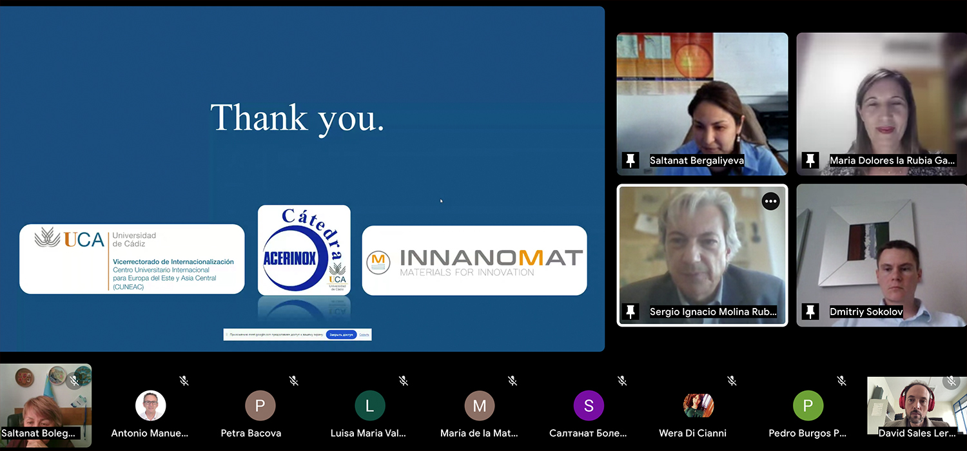Image resolution: width=967 pixels, height=451 pixels.
Task: Click Wera Di Cianni's profile photo
Action: [x=698, y=406]
